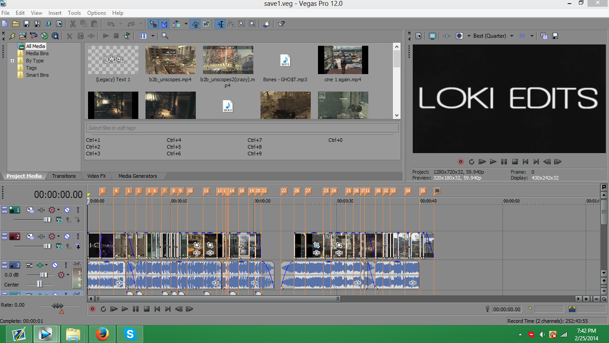Toggle Auto Preview in Project Media toolbar
Viewport: 609px width, 343px height.
point(127,36)
